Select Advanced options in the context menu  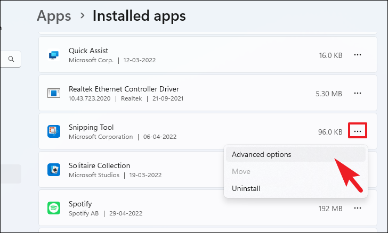(x=262, y=154)
